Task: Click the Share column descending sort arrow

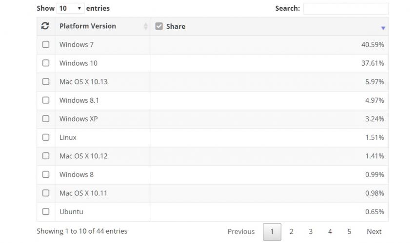Action: tap(383, 28)
